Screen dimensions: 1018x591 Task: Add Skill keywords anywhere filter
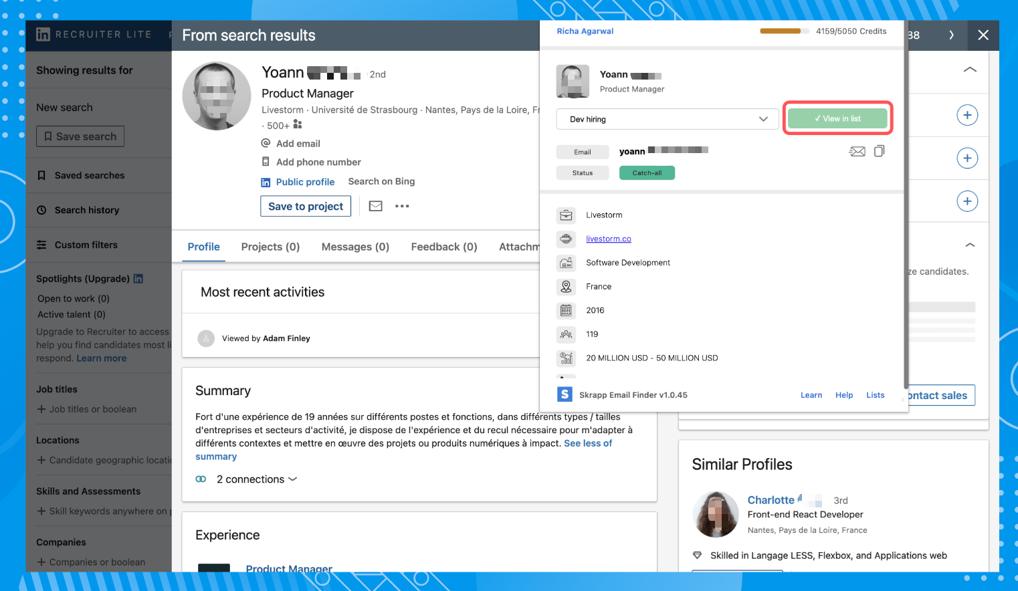[104, 511]
